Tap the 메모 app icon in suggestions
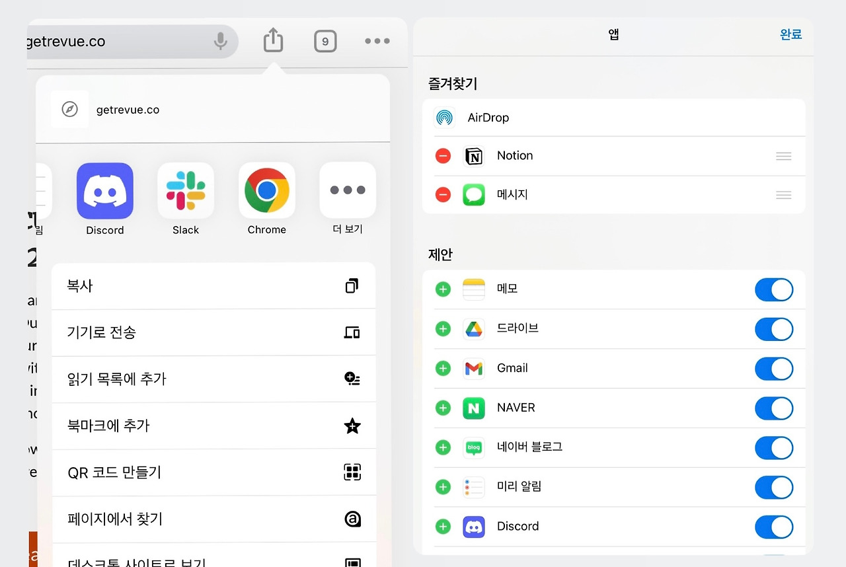846x567 pixels. pos(474,289)
